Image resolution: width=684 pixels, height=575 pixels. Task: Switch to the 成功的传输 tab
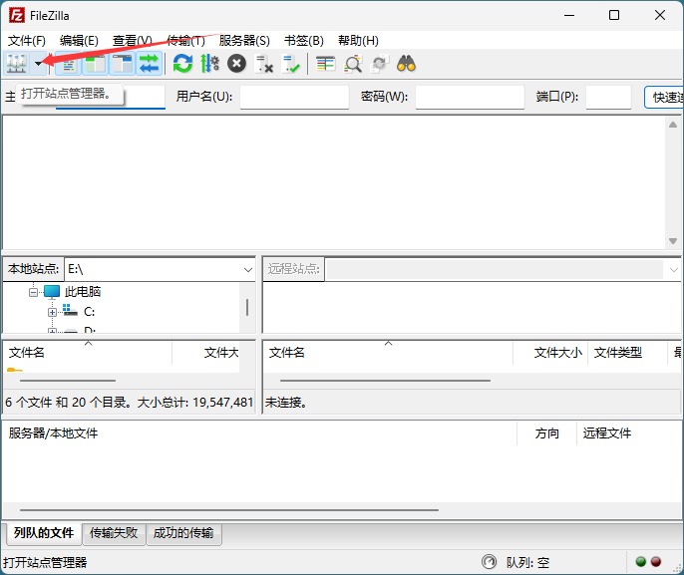(x=183, y=533)
